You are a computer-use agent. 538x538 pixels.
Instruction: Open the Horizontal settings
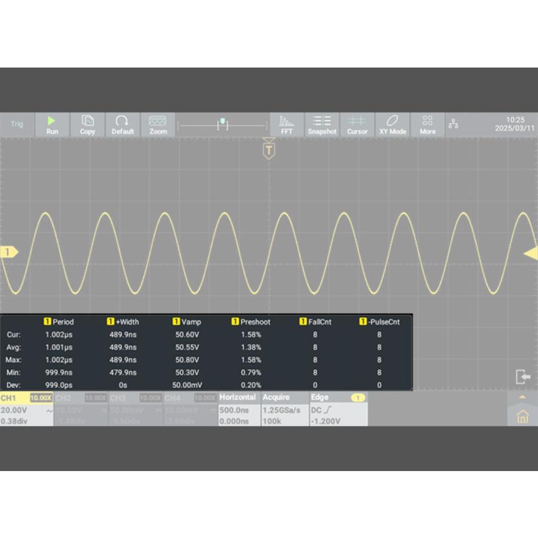pos(239,409)
